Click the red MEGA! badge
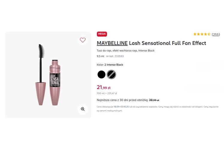The image size is (224, 148). click(x=102, y=34)
